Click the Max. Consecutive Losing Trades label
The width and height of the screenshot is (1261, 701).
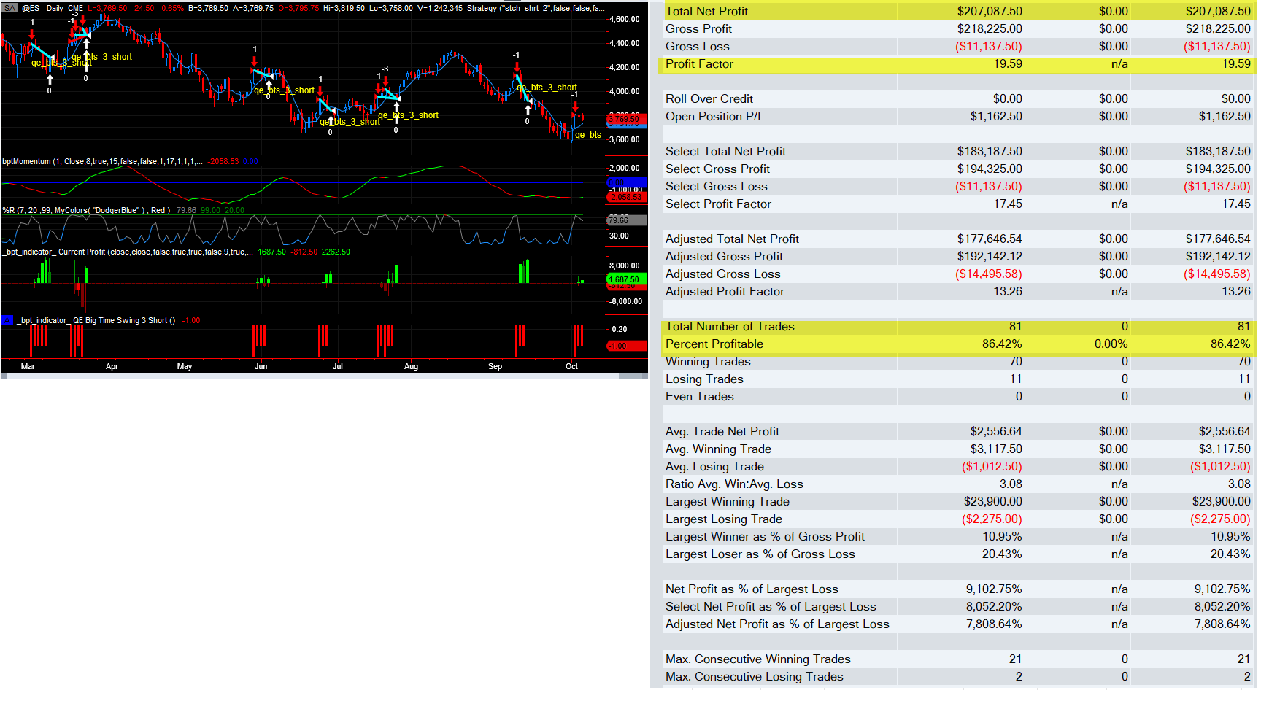(x=754, y=676)
